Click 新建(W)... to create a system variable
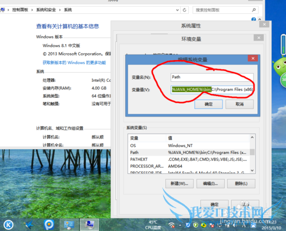 coord(180,184)
